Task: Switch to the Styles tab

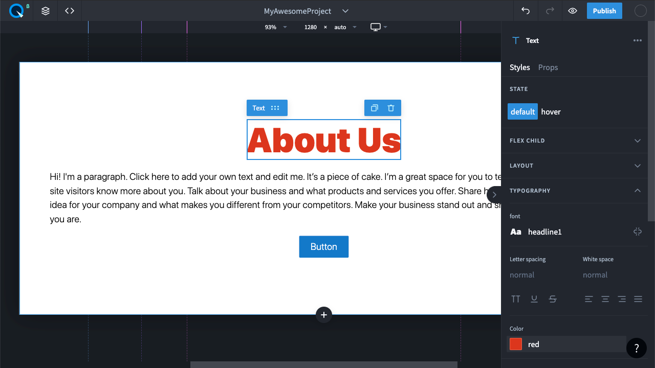Action: [x=519, y=67]
